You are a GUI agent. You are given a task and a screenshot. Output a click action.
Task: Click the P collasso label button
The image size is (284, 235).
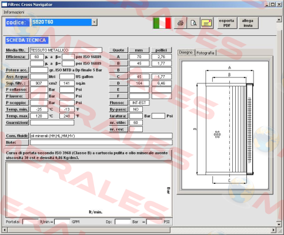(17, 90)
